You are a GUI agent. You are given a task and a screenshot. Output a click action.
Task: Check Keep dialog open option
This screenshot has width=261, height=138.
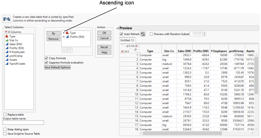click(x=5, y=129)
